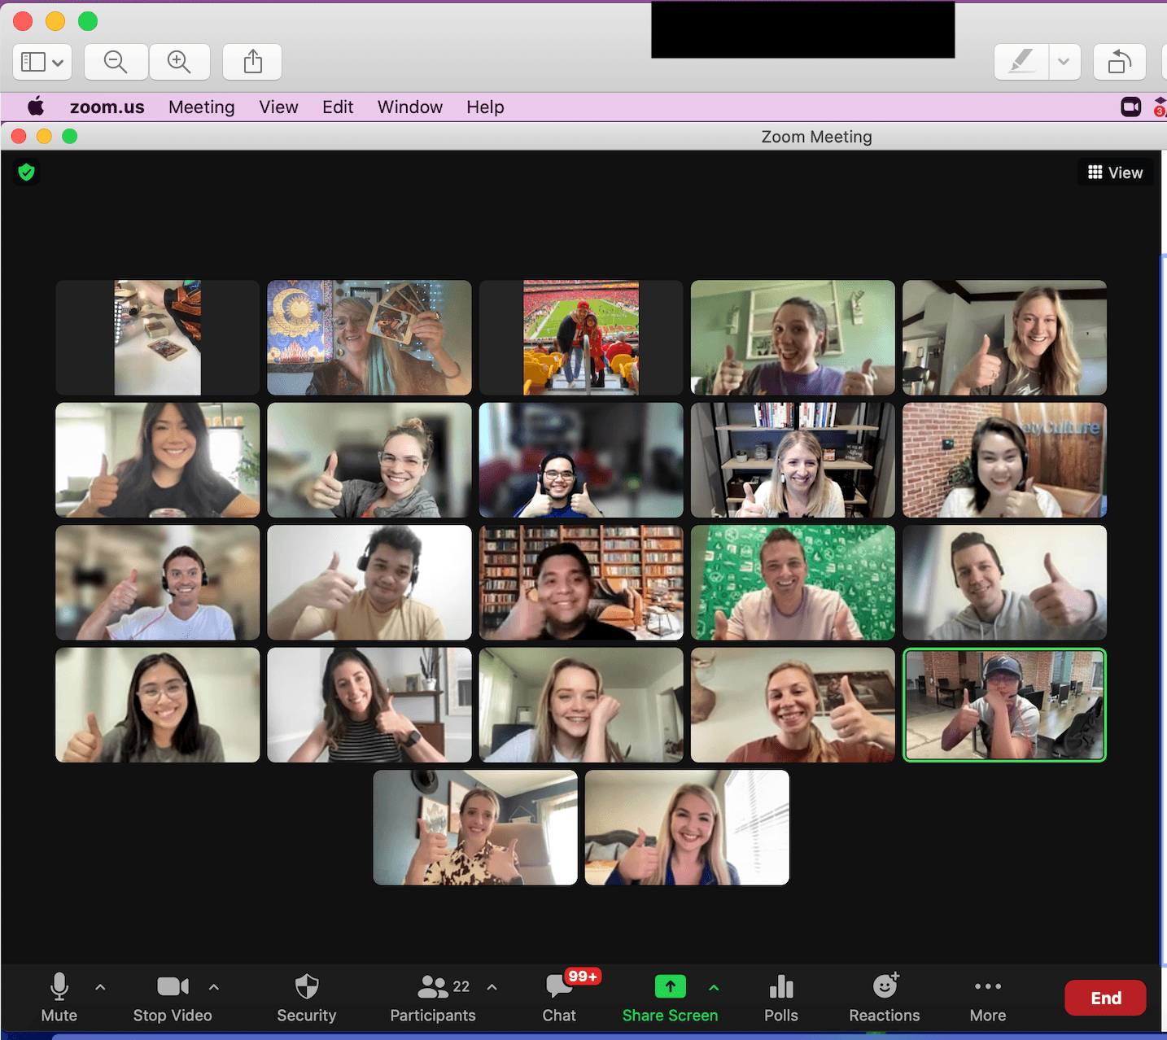The image size is (1167, 1040).
Task: Open the Meeting menu
Action: 202,107
